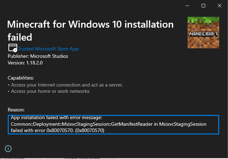This screenshot has height=159, width=228.
Task: Open the Trusted Microsoft Store App link
Action: click(48, 49)
